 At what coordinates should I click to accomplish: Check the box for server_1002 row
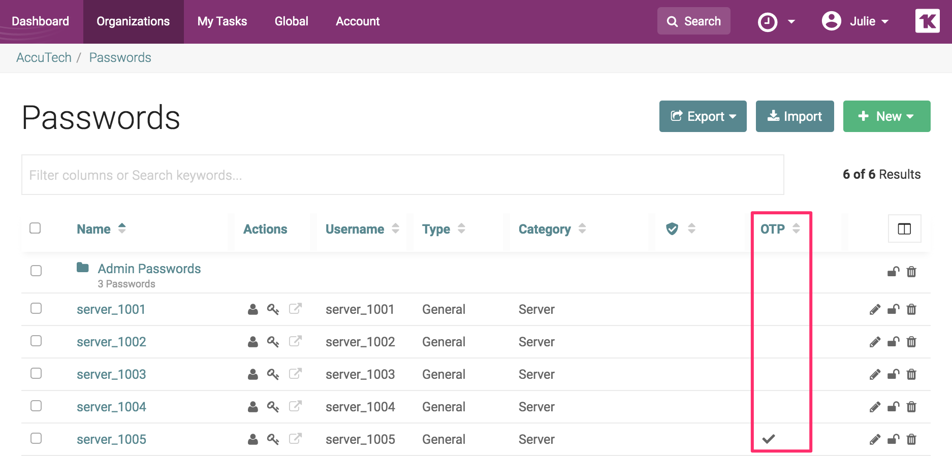point(36,341)
